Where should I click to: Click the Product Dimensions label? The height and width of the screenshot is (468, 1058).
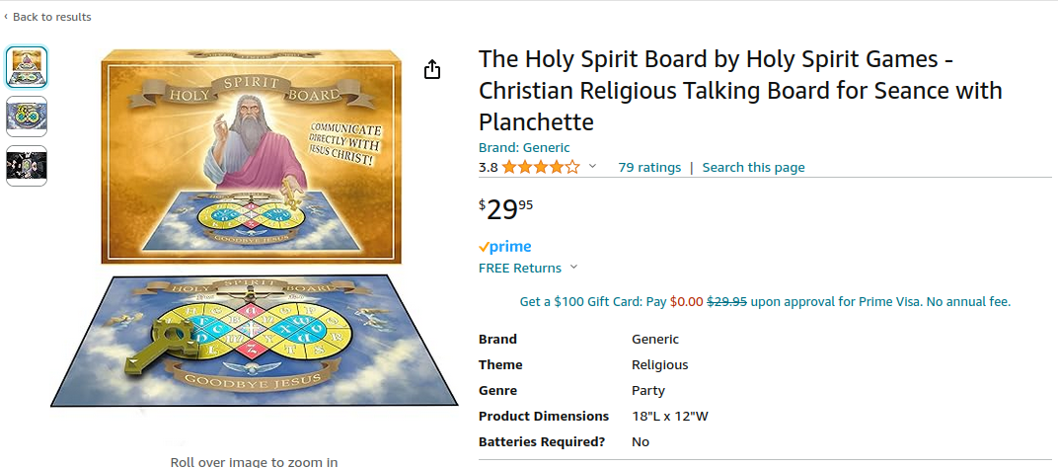543,416
